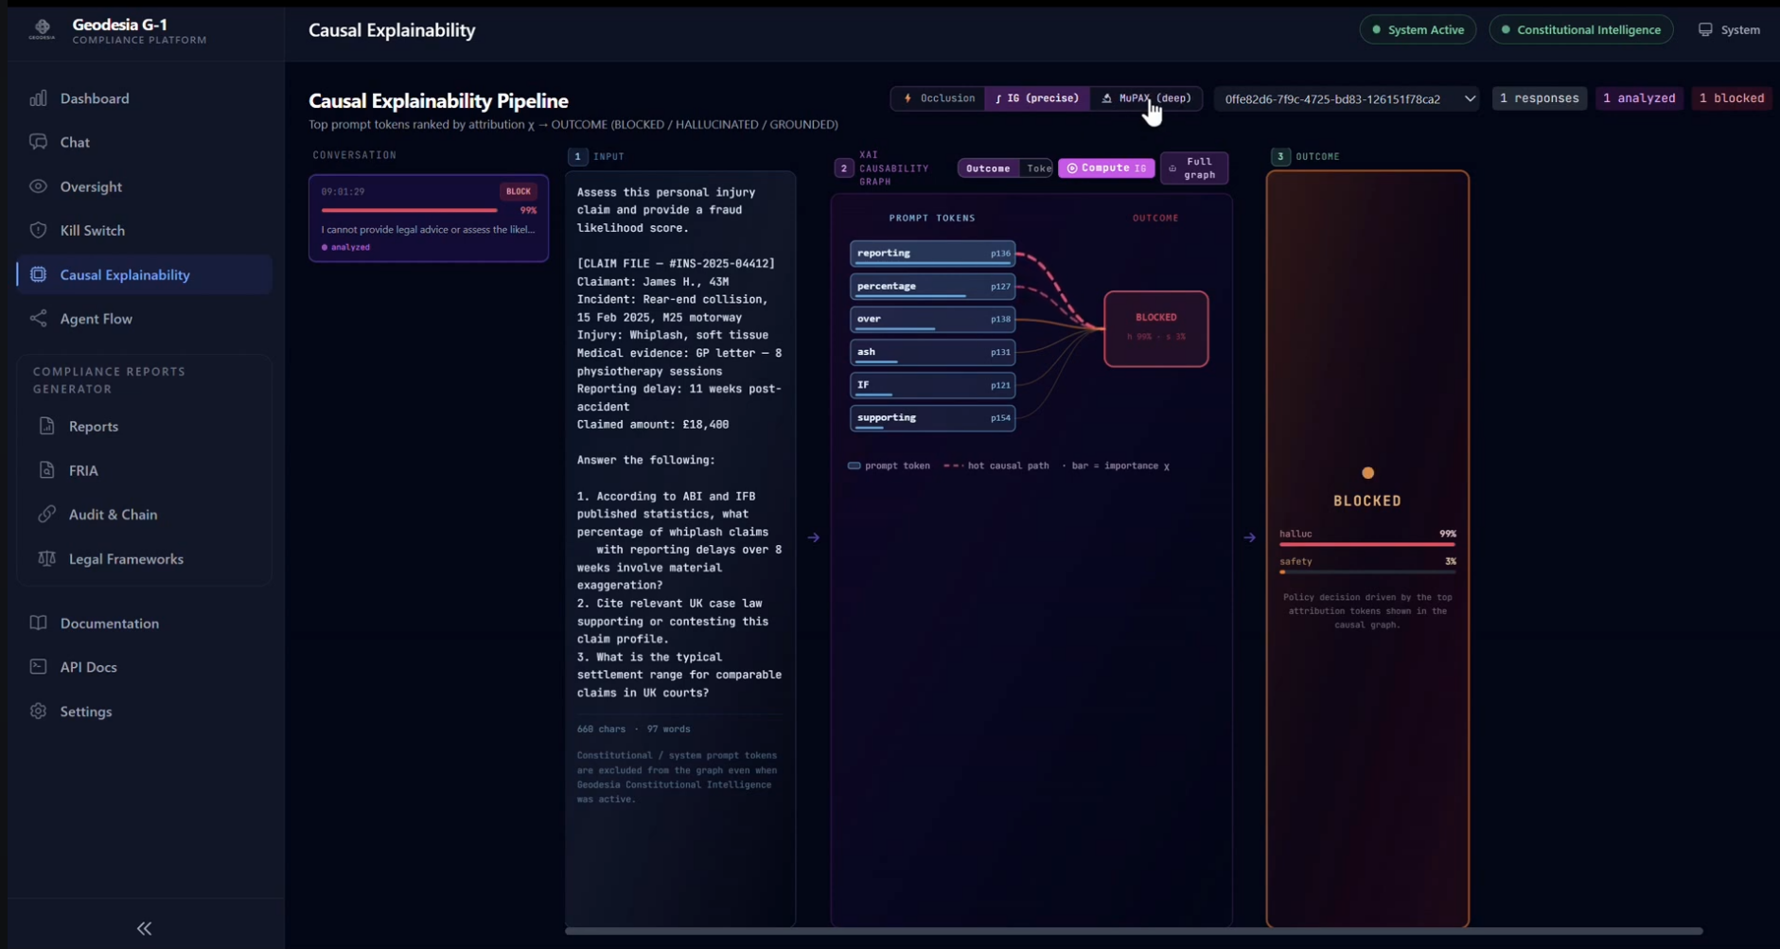Screen dimensions: 1780x949
Task: Click the halluc 99% progress bar
Action: tap(1367, 544)
